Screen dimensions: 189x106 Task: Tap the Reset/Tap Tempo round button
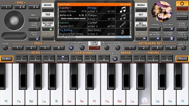tap(107, 48)
